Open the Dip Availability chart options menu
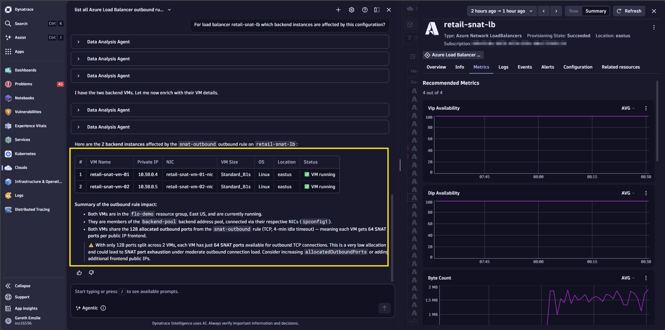The width and height of the screenshot is (665, 330). pos(646,193)
